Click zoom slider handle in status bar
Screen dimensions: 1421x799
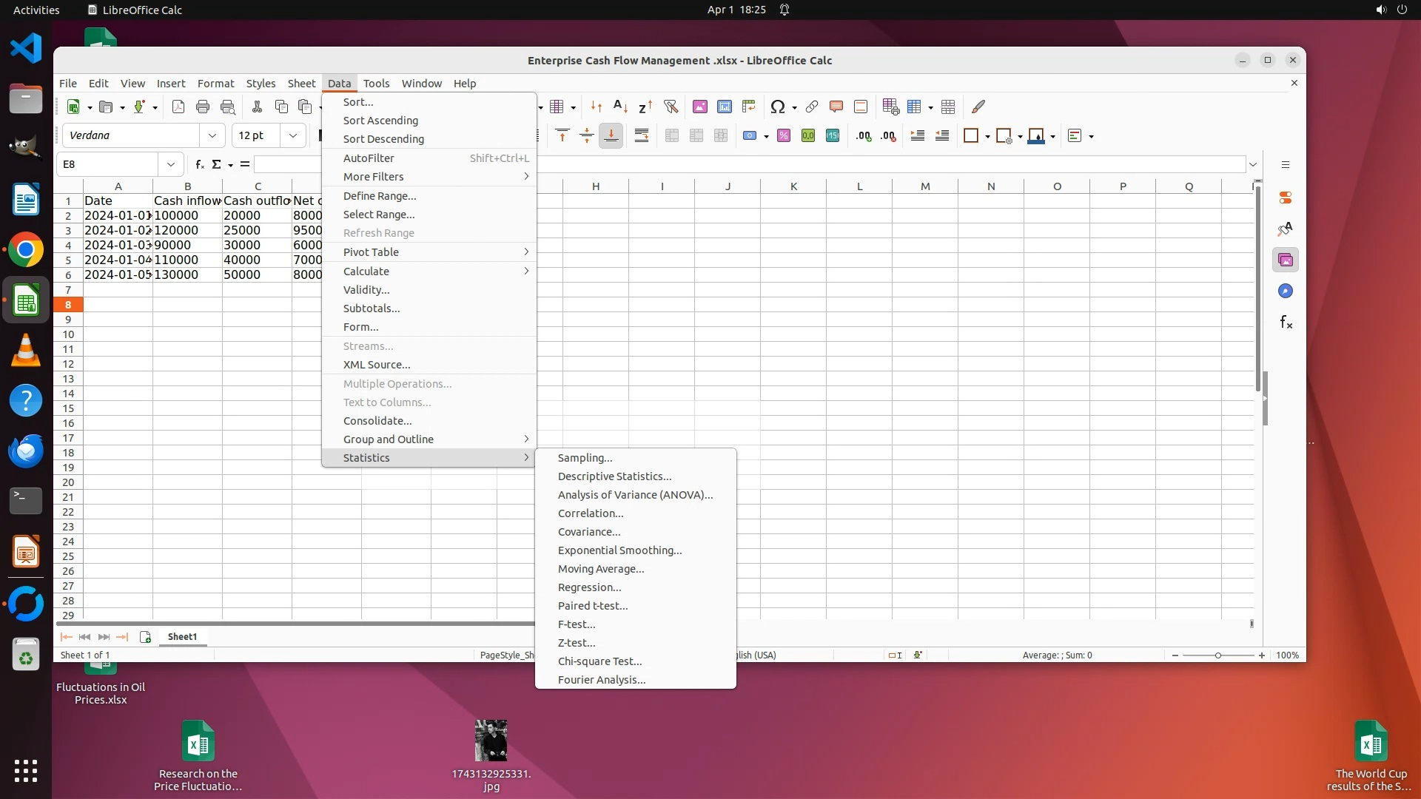pyautogui.click(x=1218, y=655)
